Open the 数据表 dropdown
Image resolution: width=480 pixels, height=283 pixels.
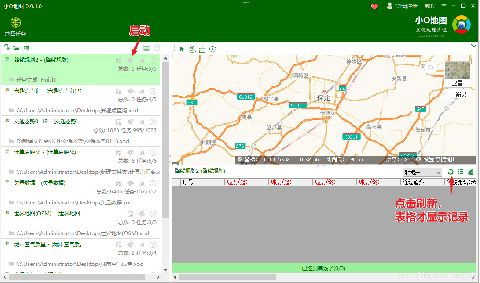point(422,172)
